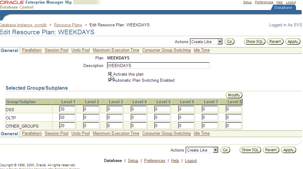The width and height of the screenshot is (303, 169).
Task: Open the footer Help link
Action: click(x=175, y=161)
